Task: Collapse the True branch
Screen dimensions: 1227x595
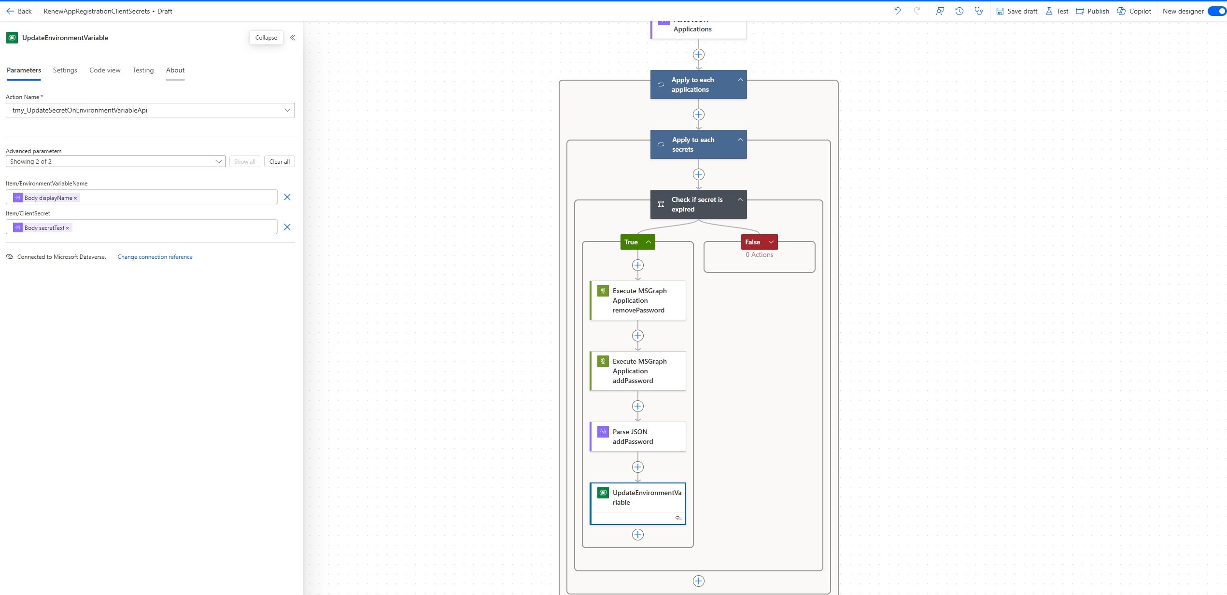Action: click(x=649, y=242)
